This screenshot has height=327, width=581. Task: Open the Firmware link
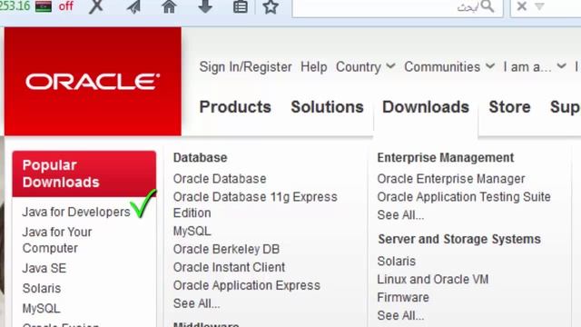point(403,297)
